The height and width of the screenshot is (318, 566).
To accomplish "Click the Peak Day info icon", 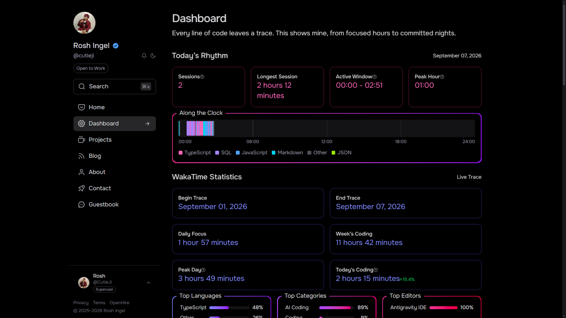I will tap(203, 270).
